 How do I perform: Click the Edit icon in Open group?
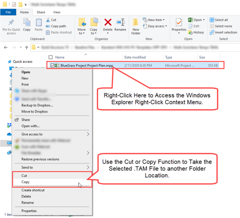coord(190,26)
